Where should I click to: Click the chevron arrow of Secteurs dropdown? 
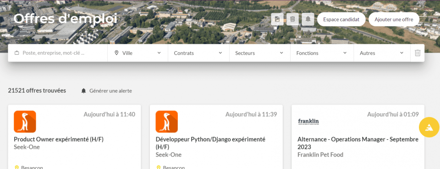(x=281, y=53)
